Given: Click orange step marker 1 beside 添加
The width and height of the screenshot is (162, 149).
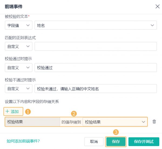Looking at the screenshot, I should [x=28, y=112].
